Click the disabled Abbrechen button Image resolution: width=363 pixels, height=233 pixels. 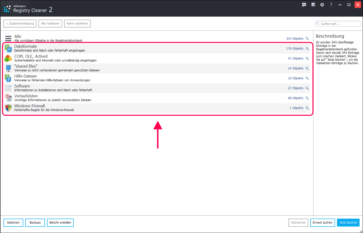pyautogui.click(x=298, y=222)
